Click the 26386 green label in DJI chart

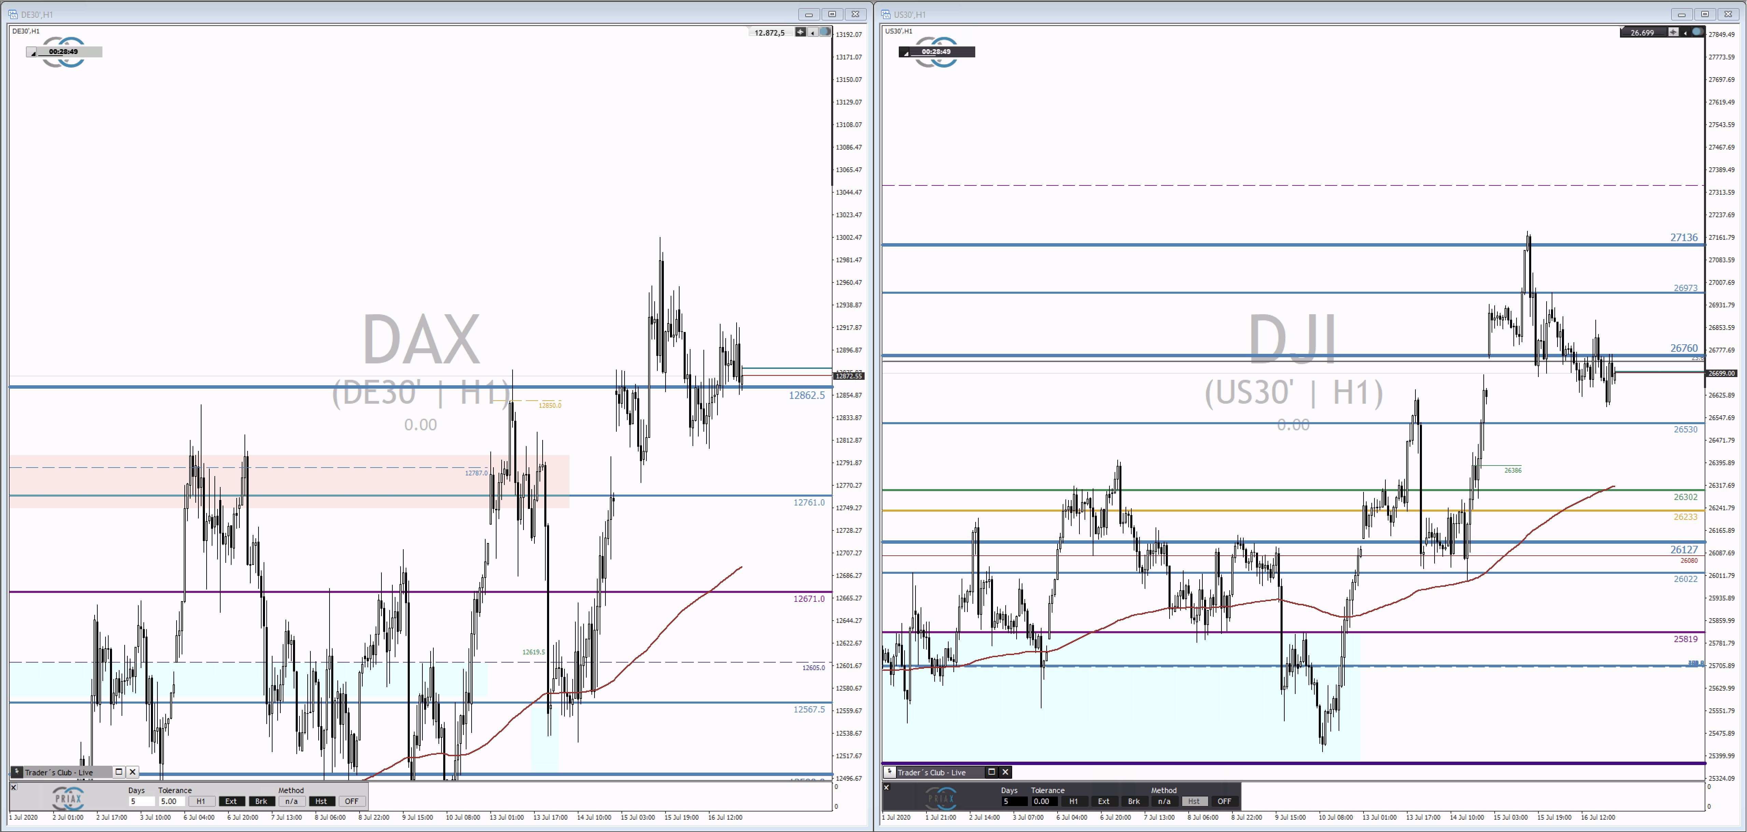(x=1513, y=471)
